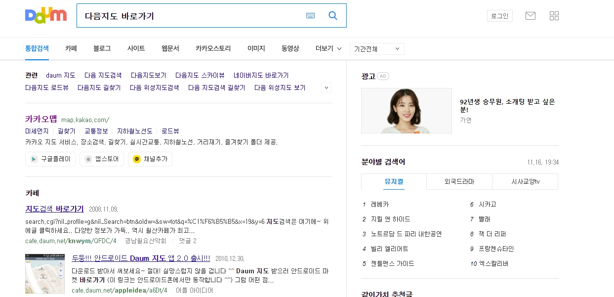Screen dimensions: 614x297
Task: Select the 시사교양tv category tab
Action: tap(525, 182)
